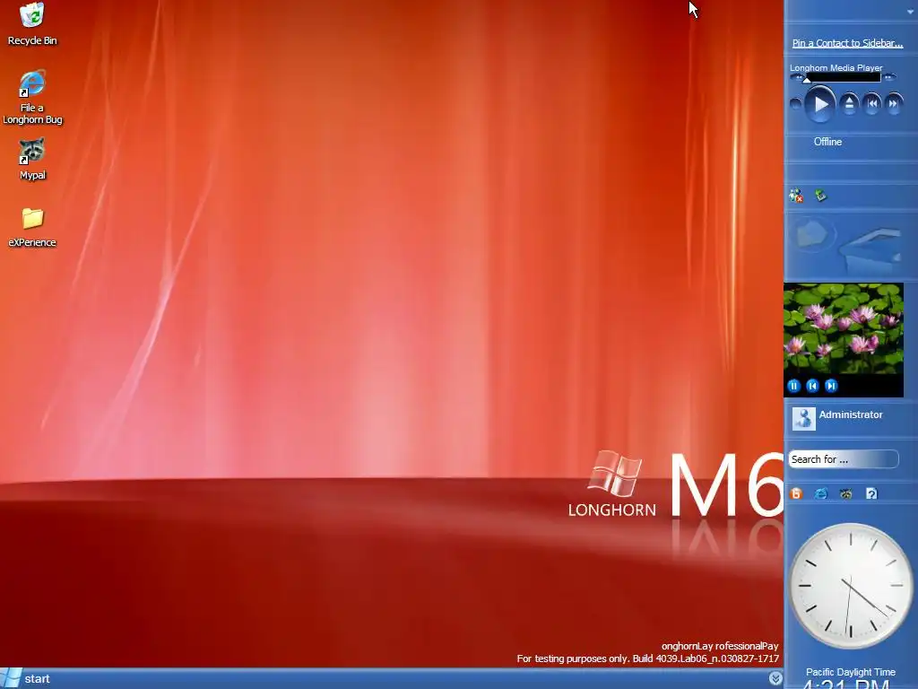The height and width of the screenshot is (689, 918).
Task: Pause the sidebar photo slideshow
Action: [794, 386]
